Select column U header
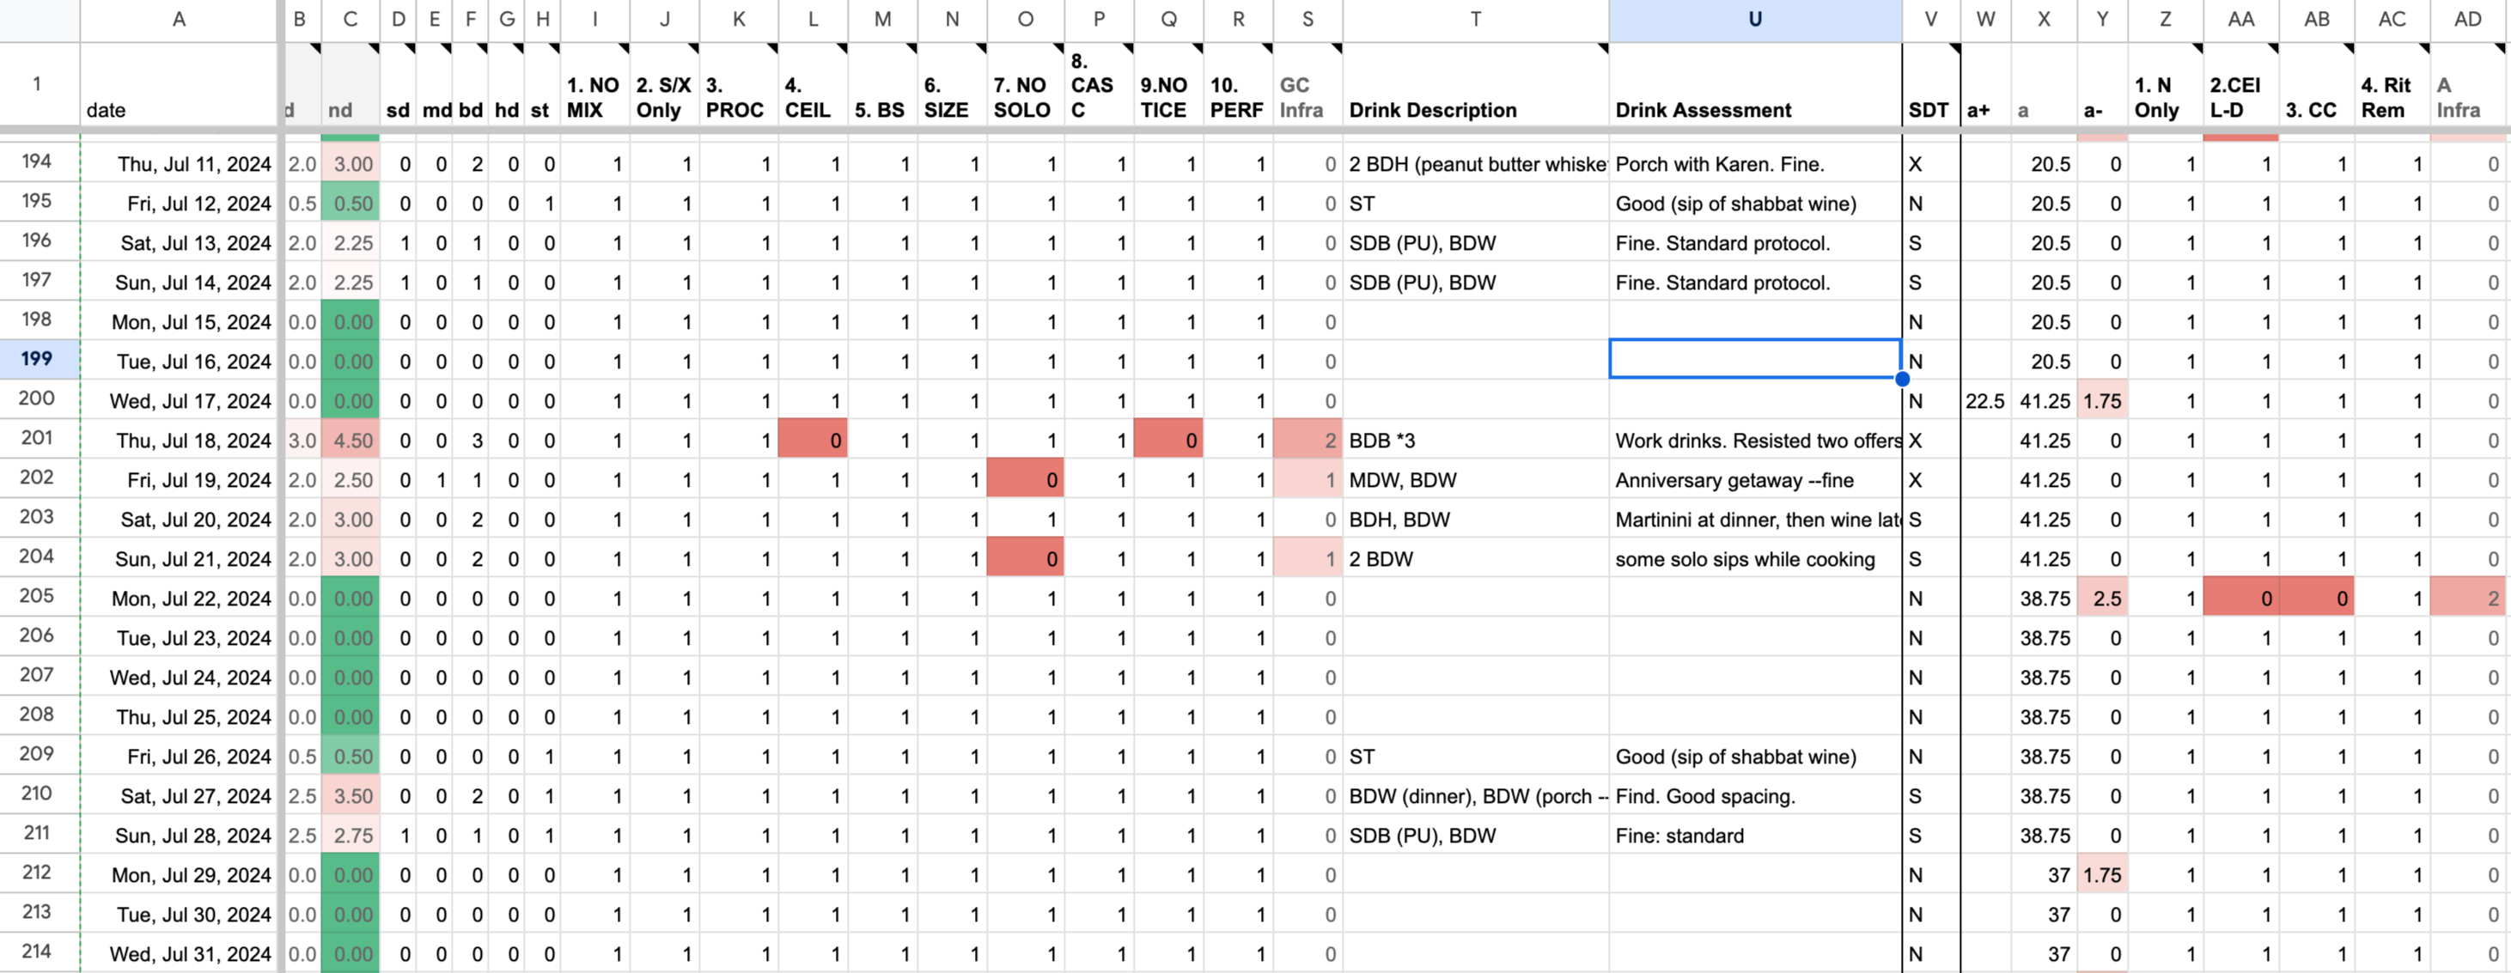The width and height of the screenshot is (2511, 973). click(1754, 20)
